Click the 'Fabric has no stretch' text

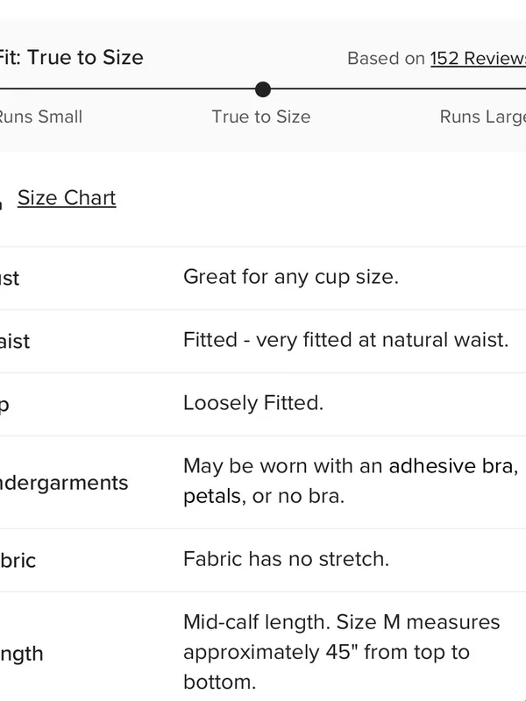point(287,559)
